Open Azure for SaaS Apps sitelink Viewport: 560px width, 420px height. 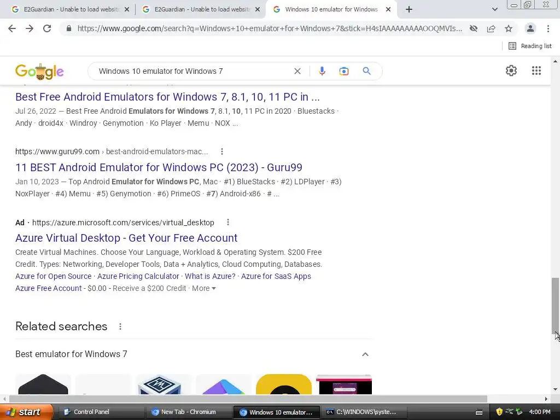point(276,276)
